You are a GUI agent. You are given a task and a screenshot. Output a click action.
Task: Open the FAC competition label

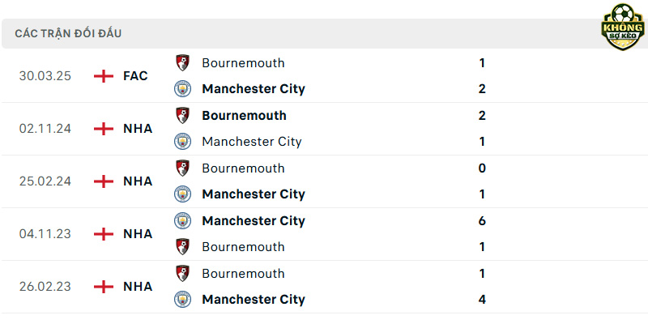[135, 76]
